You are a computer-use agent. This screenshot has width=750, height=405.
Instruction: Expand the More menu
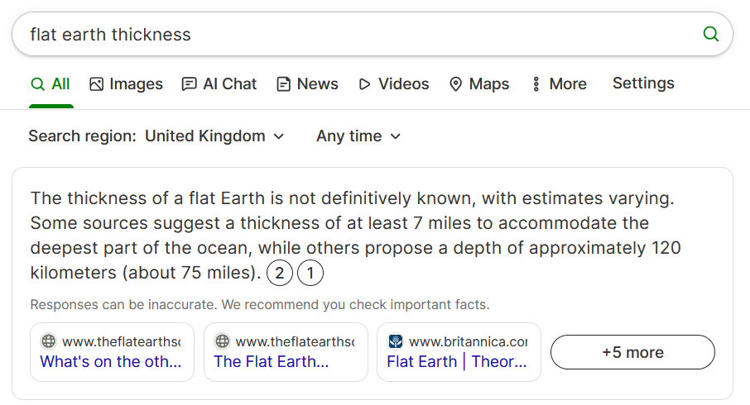coord(559,84)
